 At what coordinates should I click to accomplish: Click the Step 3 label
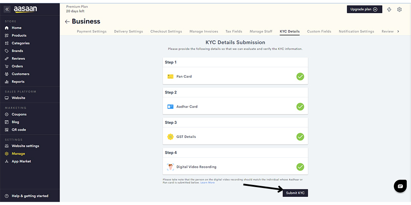pyautogui.click(x=171, y=123)
